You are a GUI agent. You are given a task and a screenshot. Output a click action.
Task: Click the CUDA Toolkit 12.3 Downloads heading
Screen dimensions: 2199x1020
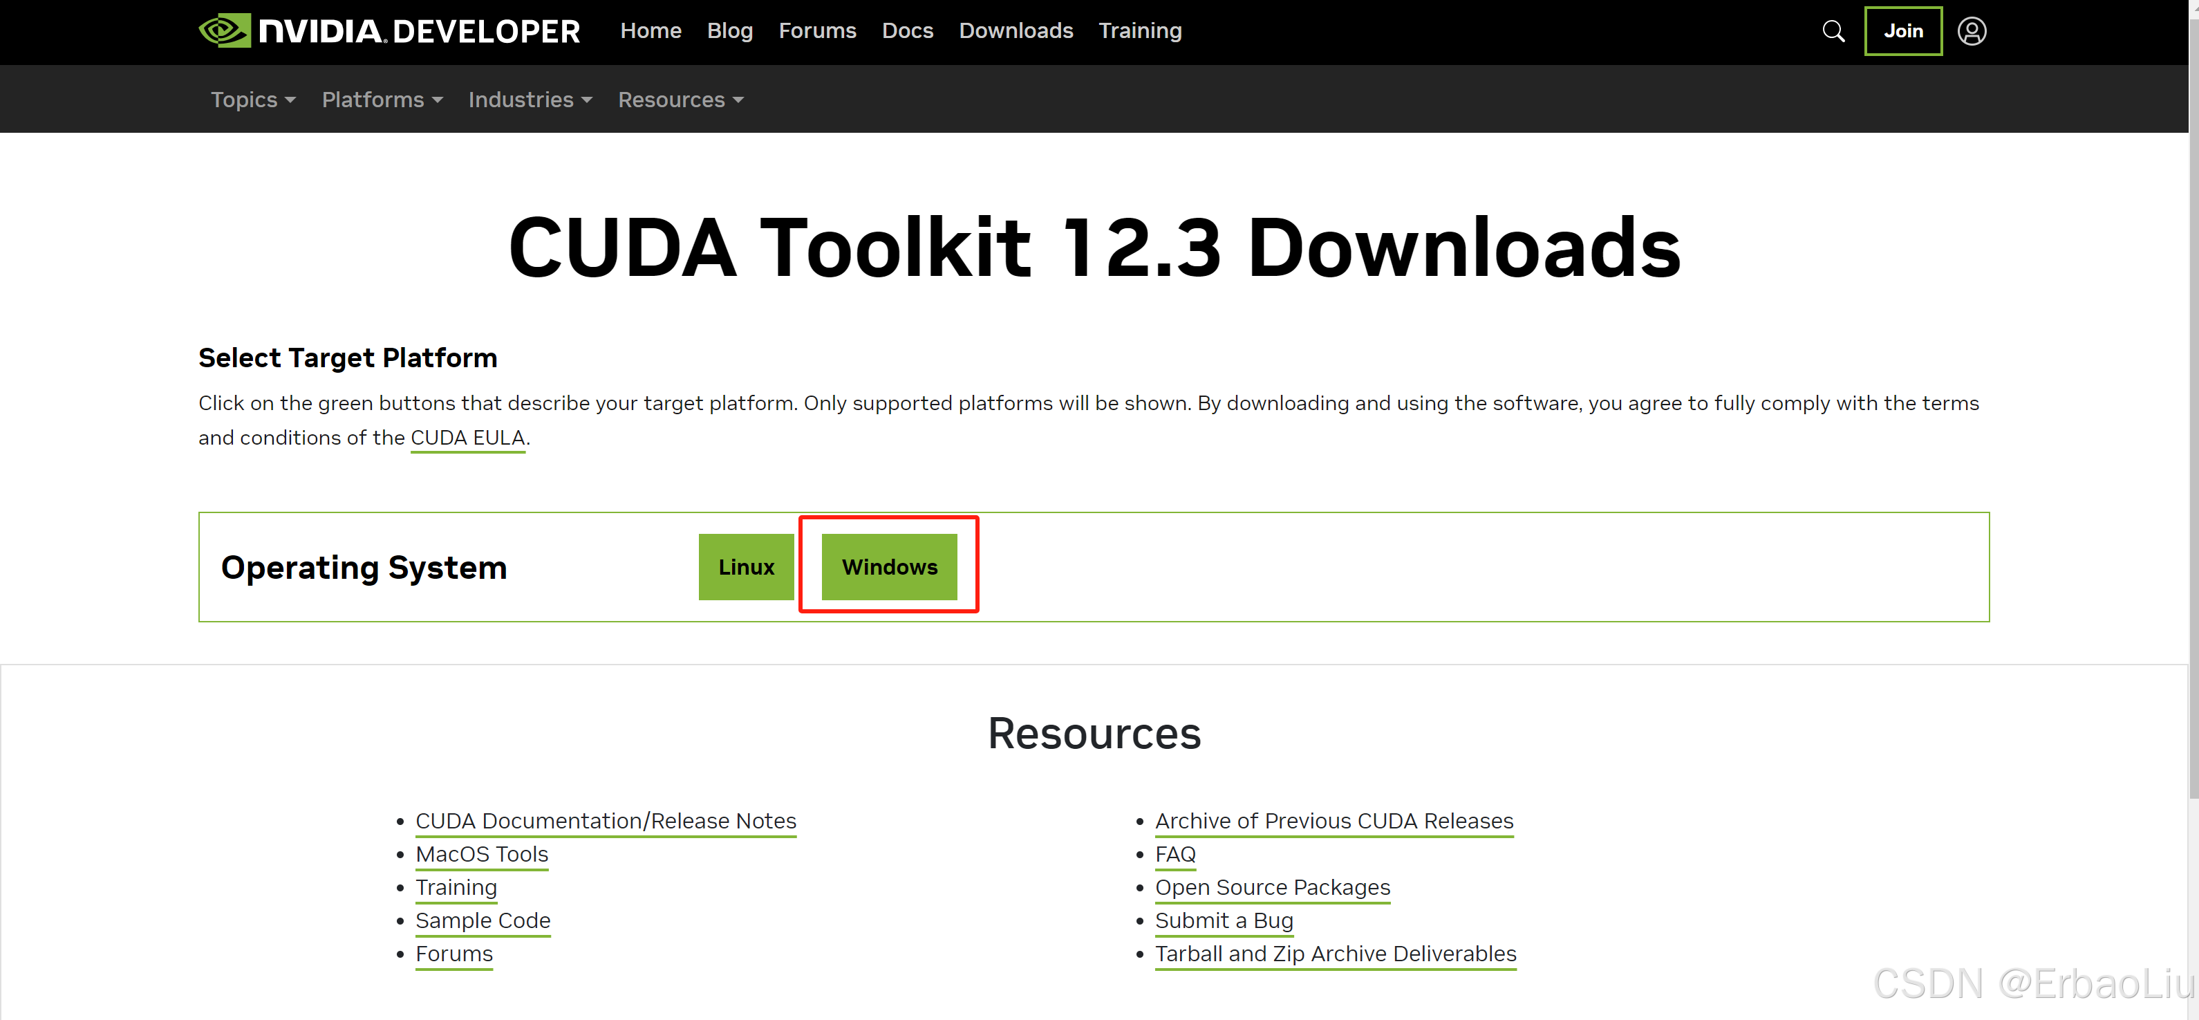(1094, 248)
